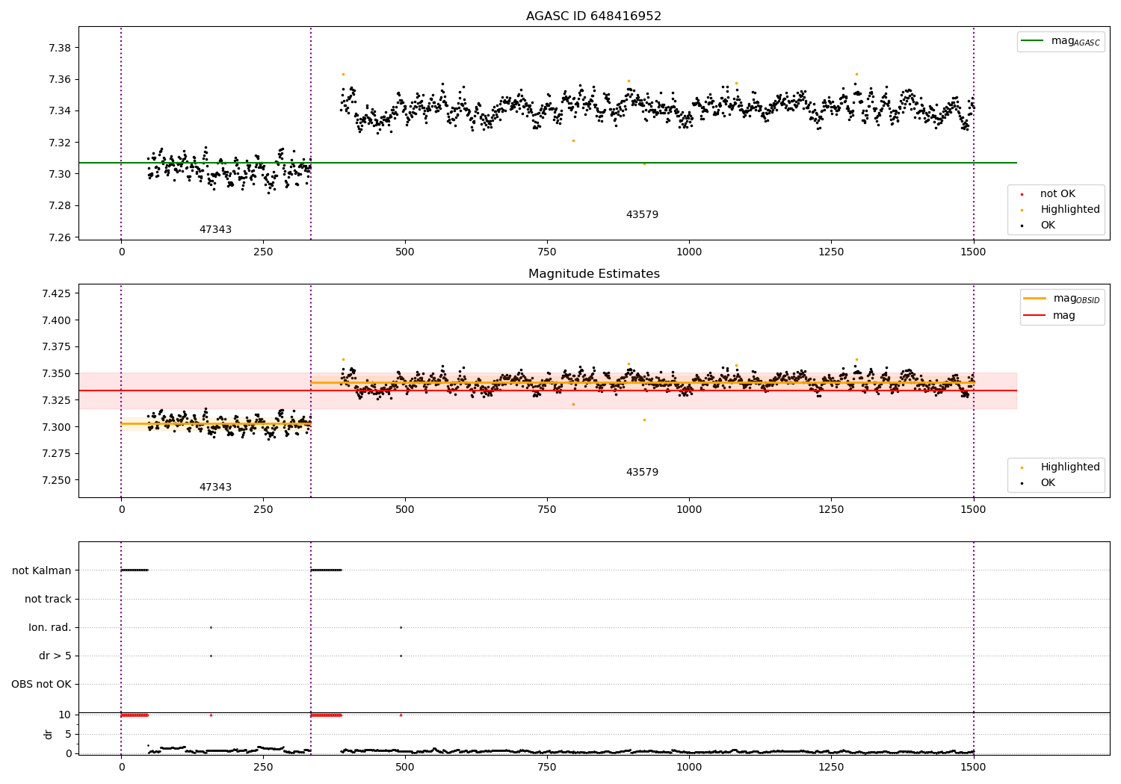The image size is (1121, 784).
Task: Click x-axis tick '1000' under Magnitude Estimates plot
Action: [x=689, y=510]
